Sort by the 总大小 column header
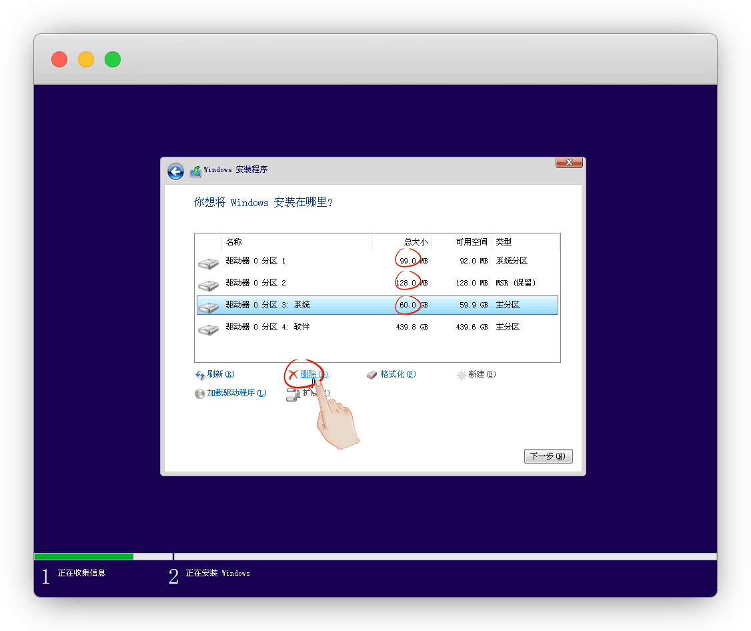This screenshot has width=751, height=631. coord(402,241)
